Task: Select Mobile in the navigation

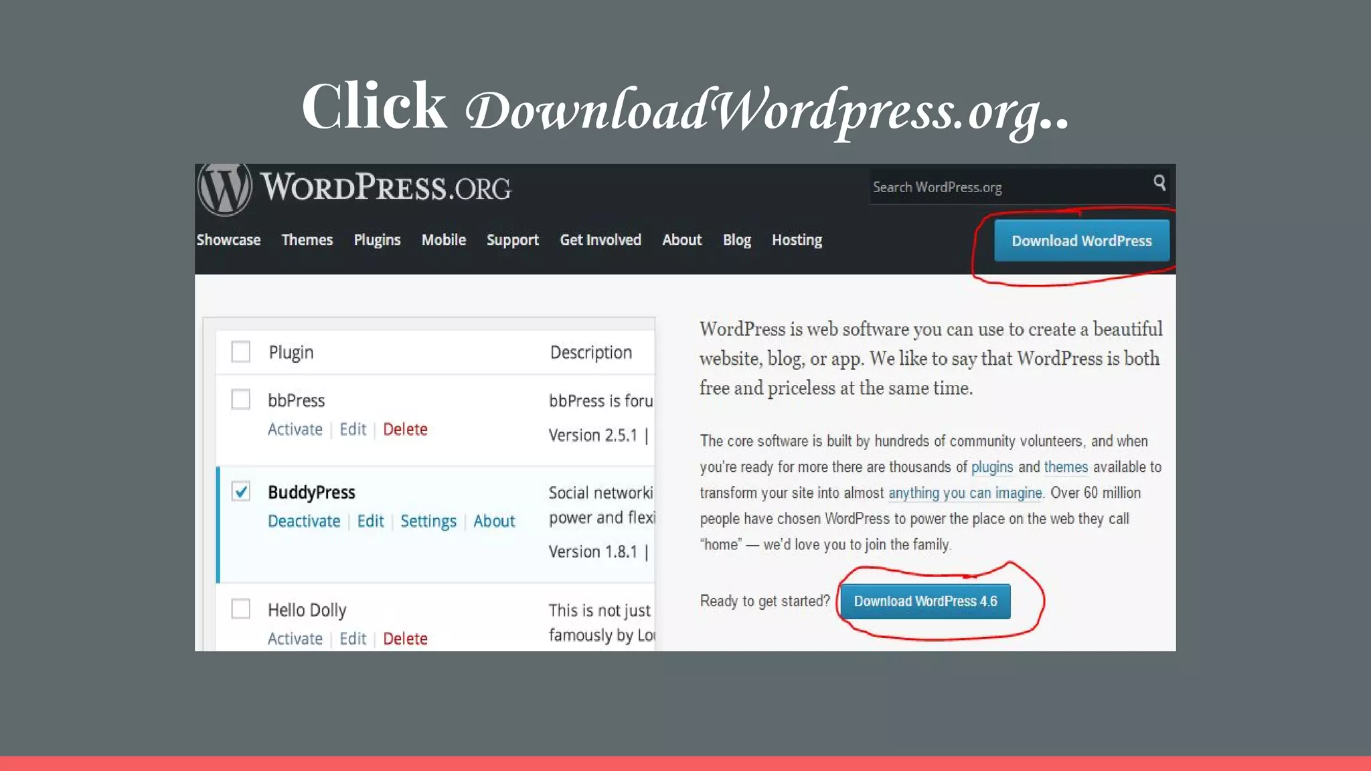Action: coord(443,240)
